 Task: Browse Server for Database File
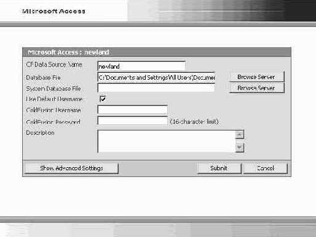[x=256, y=77]
